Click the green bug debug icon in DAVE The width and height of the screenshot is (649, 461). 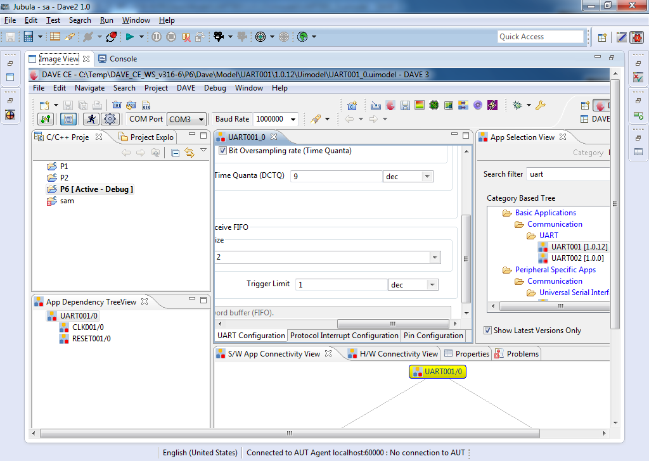(517, 105)
